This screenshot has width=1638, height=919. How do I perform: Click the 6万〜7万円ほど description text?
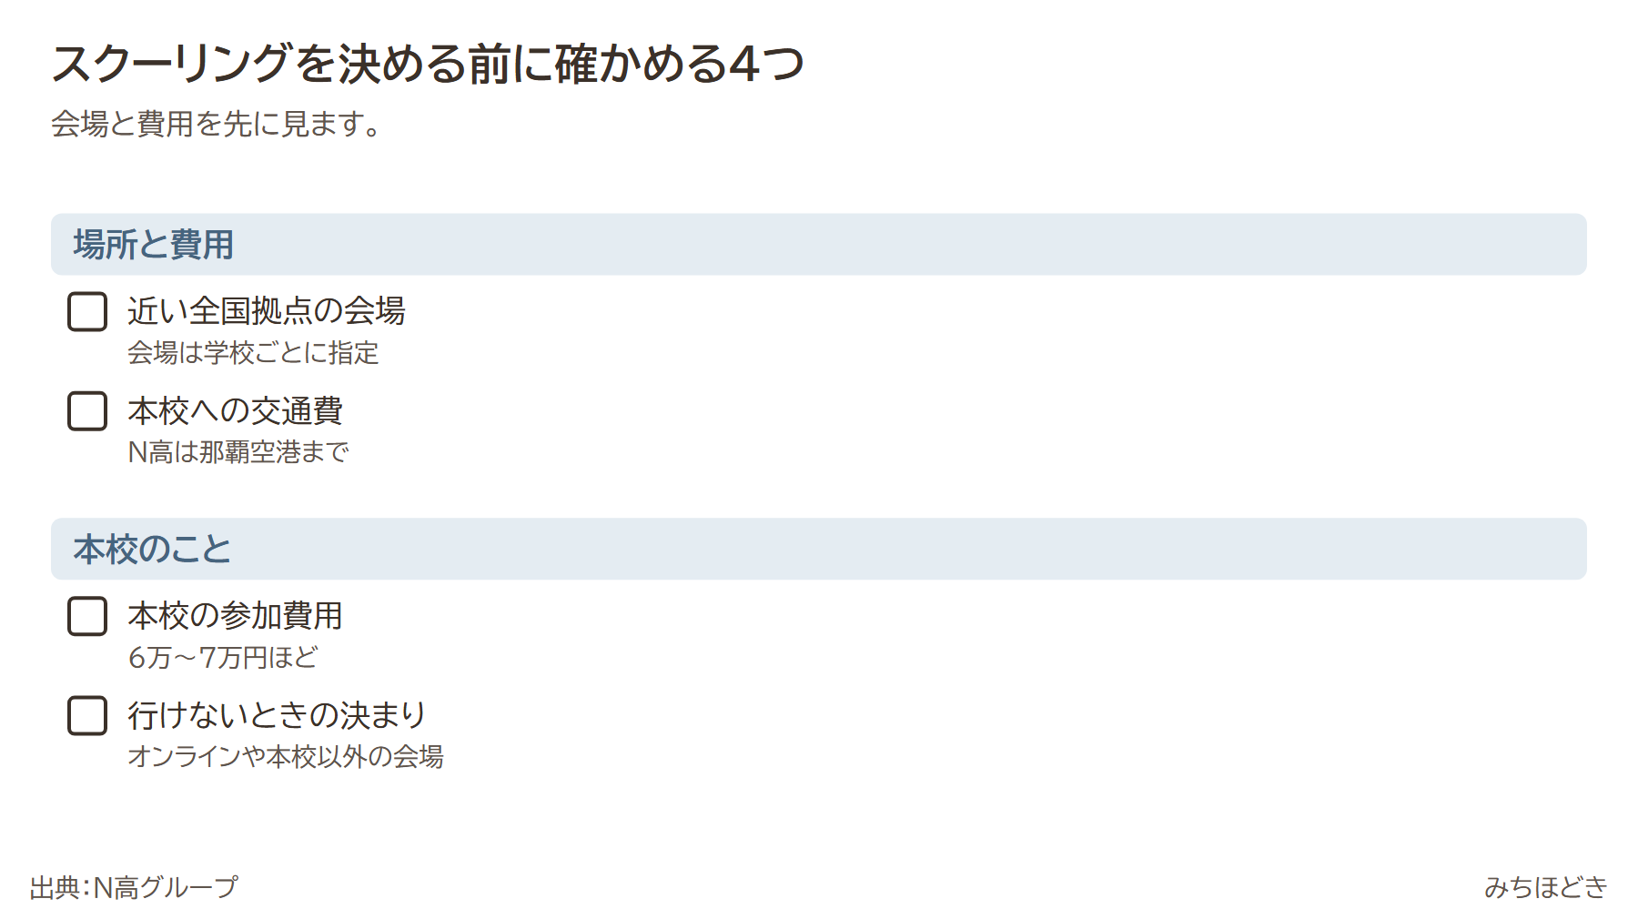click(223, 657)
